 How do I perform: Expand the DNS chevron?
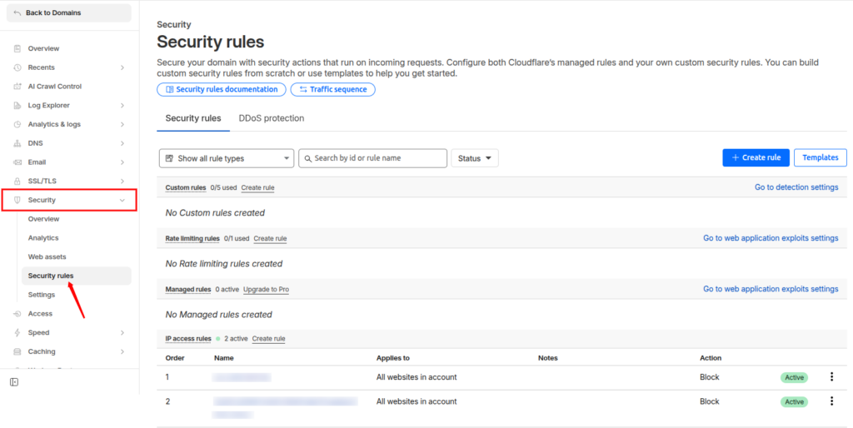pos(122,143)
